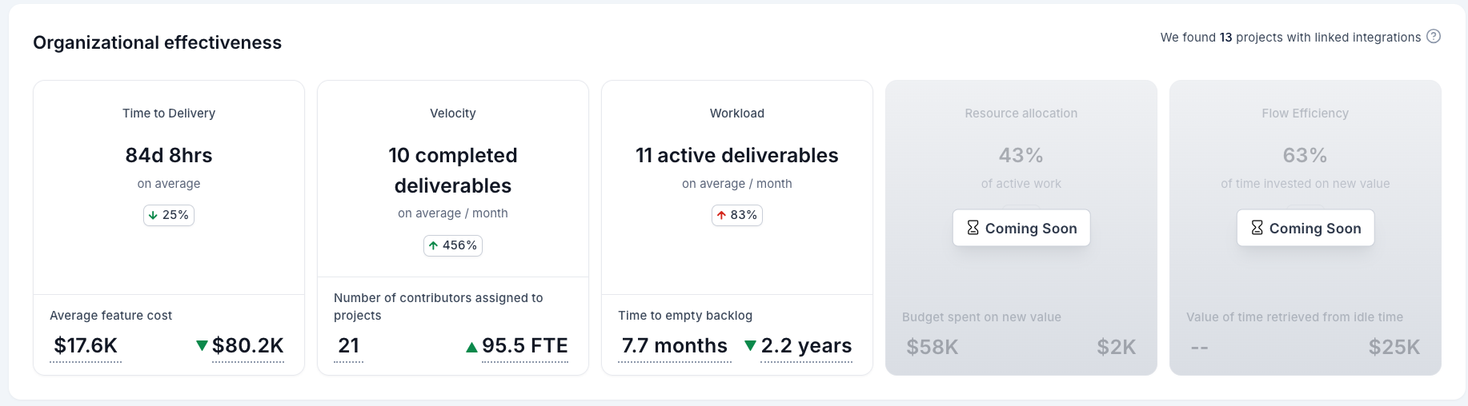Click the green down triangle beside 2.2 years

click(750, 345)
